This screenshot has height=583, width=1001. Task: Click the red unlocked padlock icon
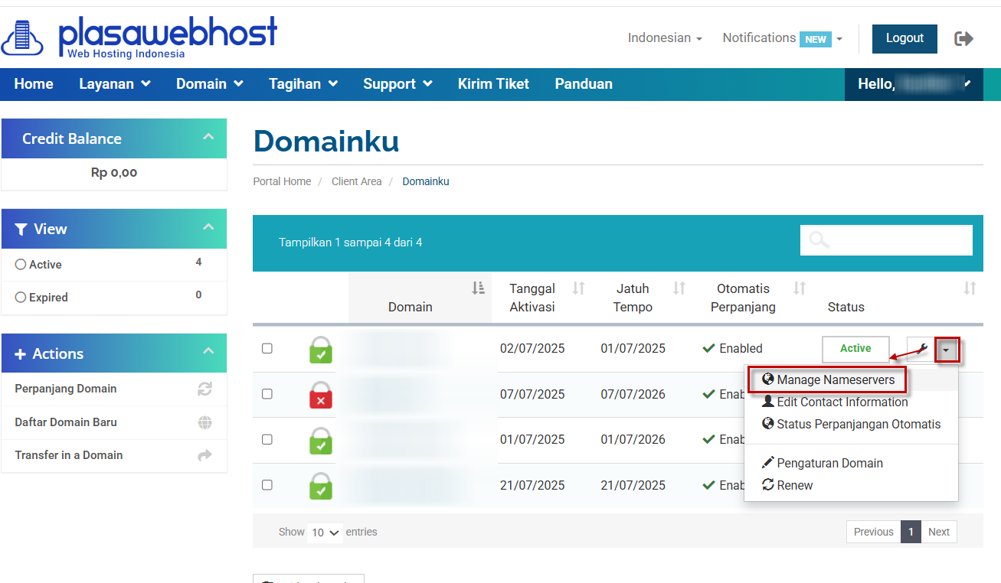(320, 395)
